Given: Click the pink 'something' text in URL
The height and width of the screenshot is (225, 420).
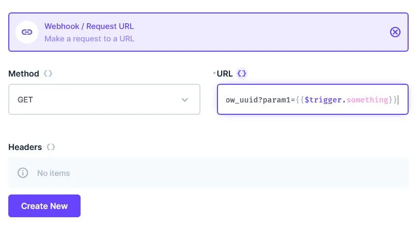Looking at the screenshot, I should tap(367, 99).
